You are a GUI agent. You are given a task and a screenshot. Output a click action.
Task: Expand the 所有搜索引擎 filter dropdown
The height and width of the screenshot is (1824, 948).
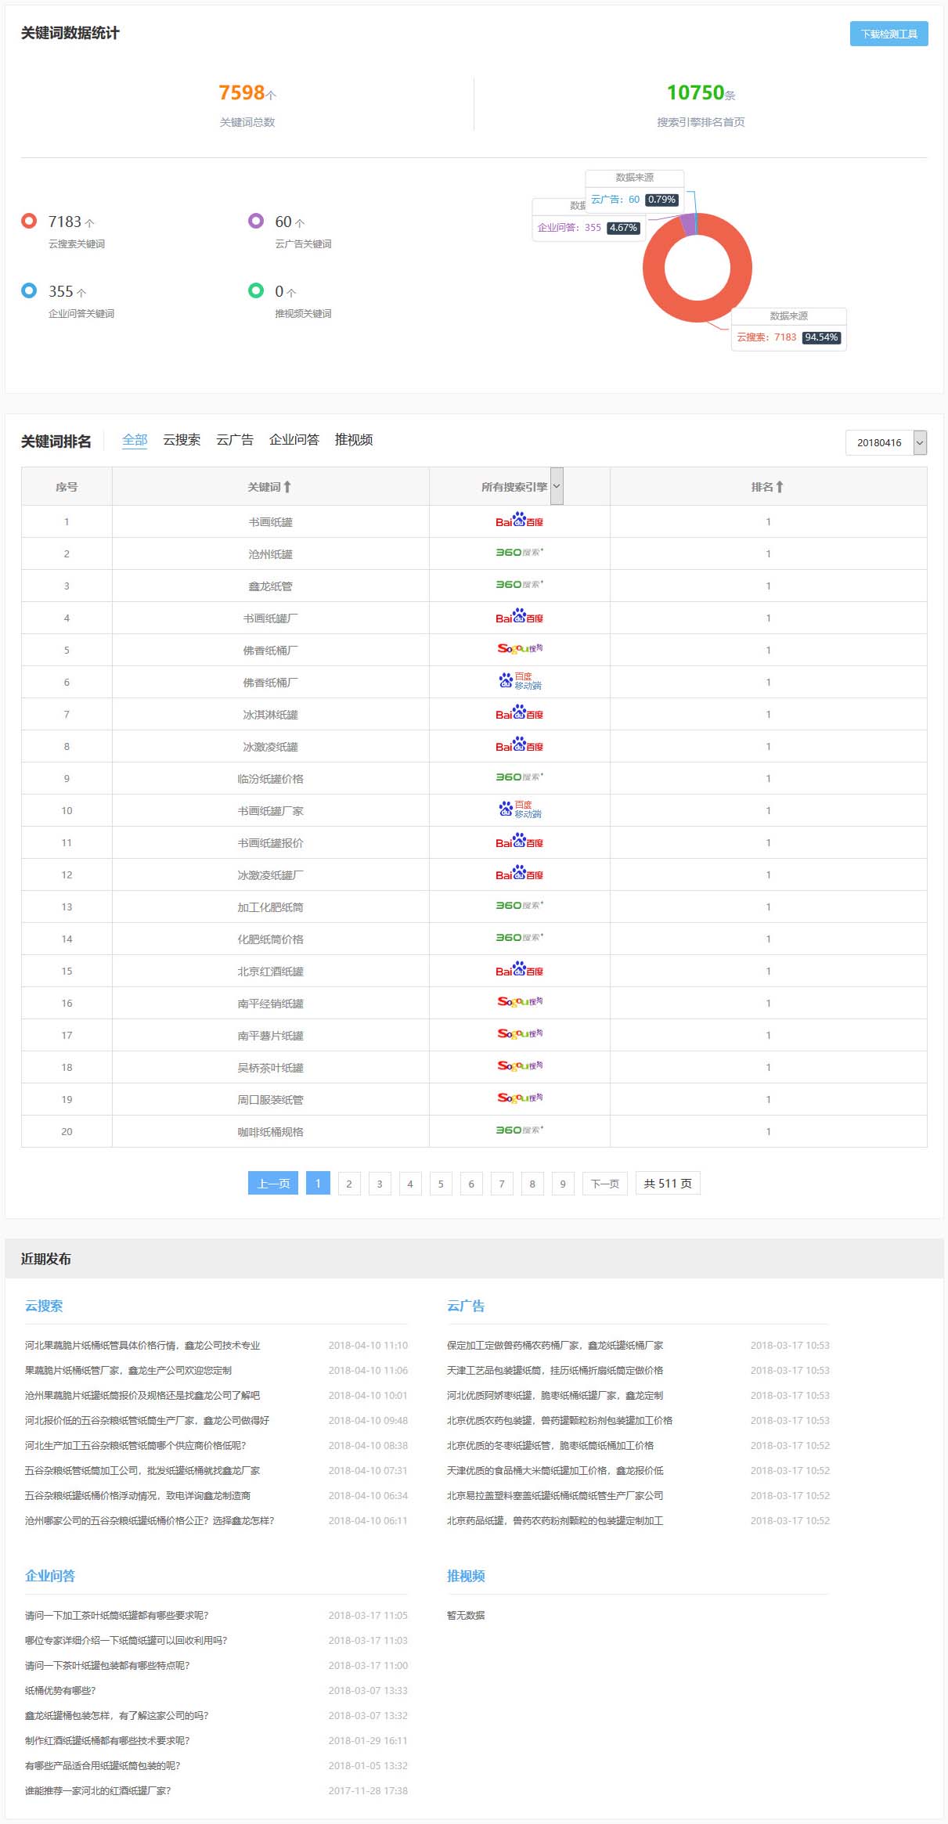pos(557,487)
